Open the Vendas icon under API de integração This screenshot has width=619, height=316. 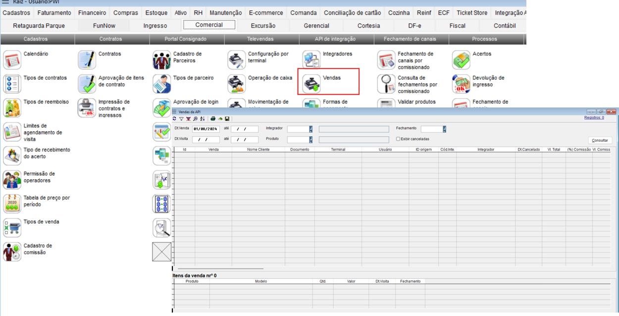point(312,84)
